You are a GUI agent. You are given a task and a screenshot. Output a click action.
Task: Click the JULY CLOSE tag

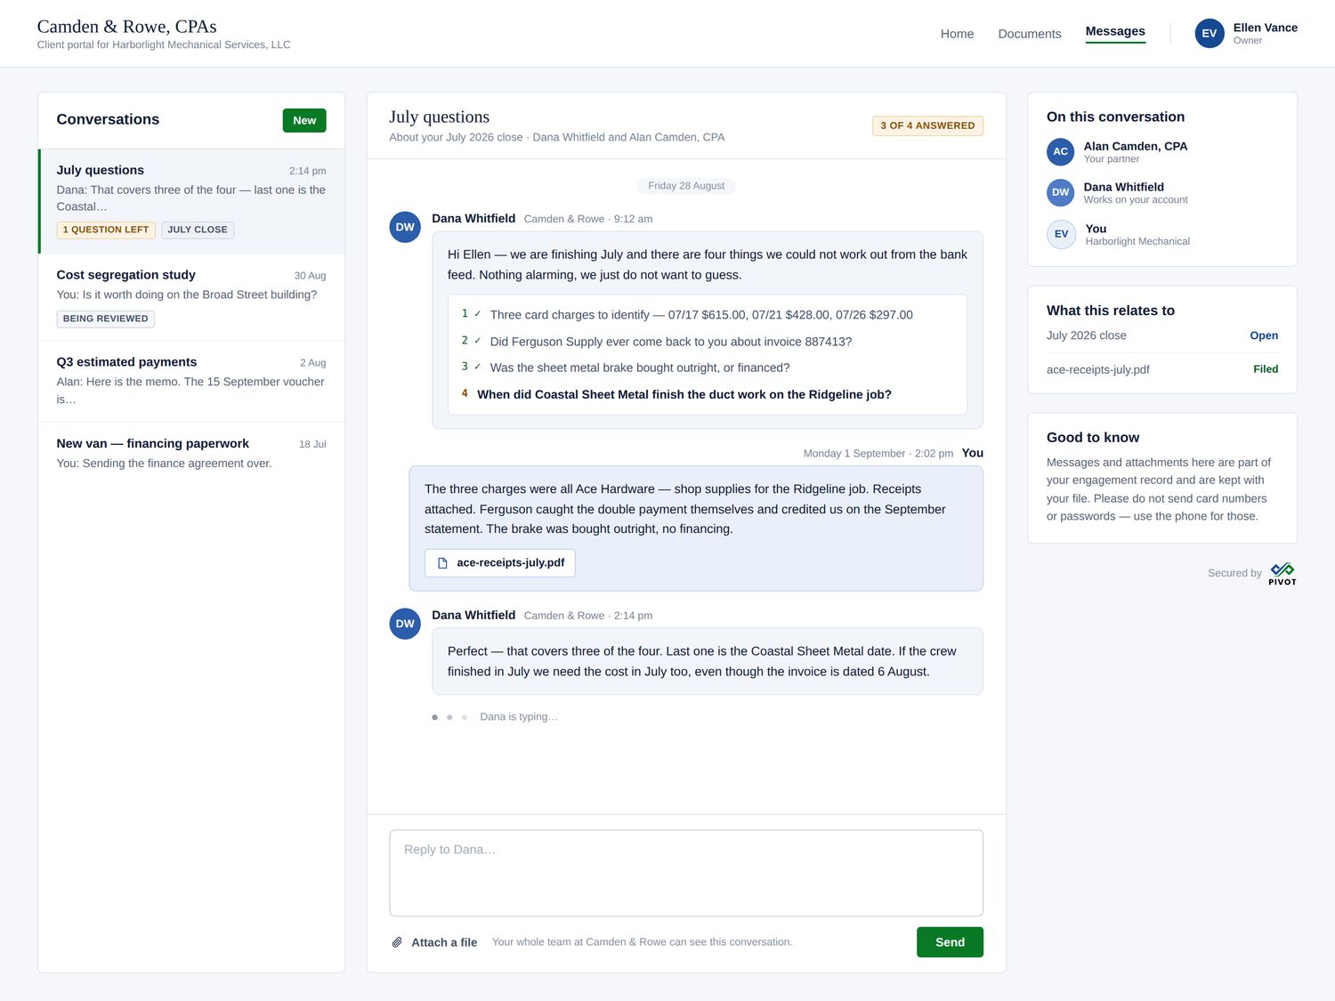198,230
